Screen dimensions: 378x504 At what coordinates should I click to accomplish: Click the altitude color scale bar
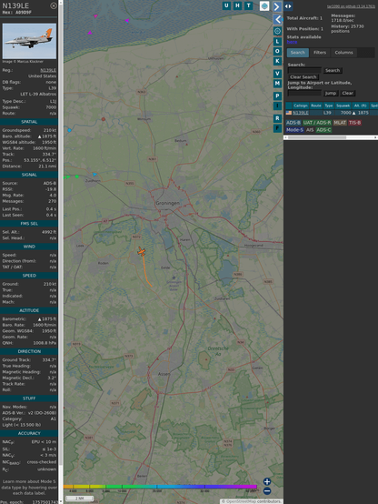tap(160, 487)
